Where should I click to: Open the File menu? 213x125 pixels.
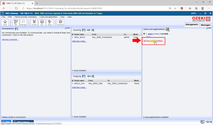(x=3, y=17)
